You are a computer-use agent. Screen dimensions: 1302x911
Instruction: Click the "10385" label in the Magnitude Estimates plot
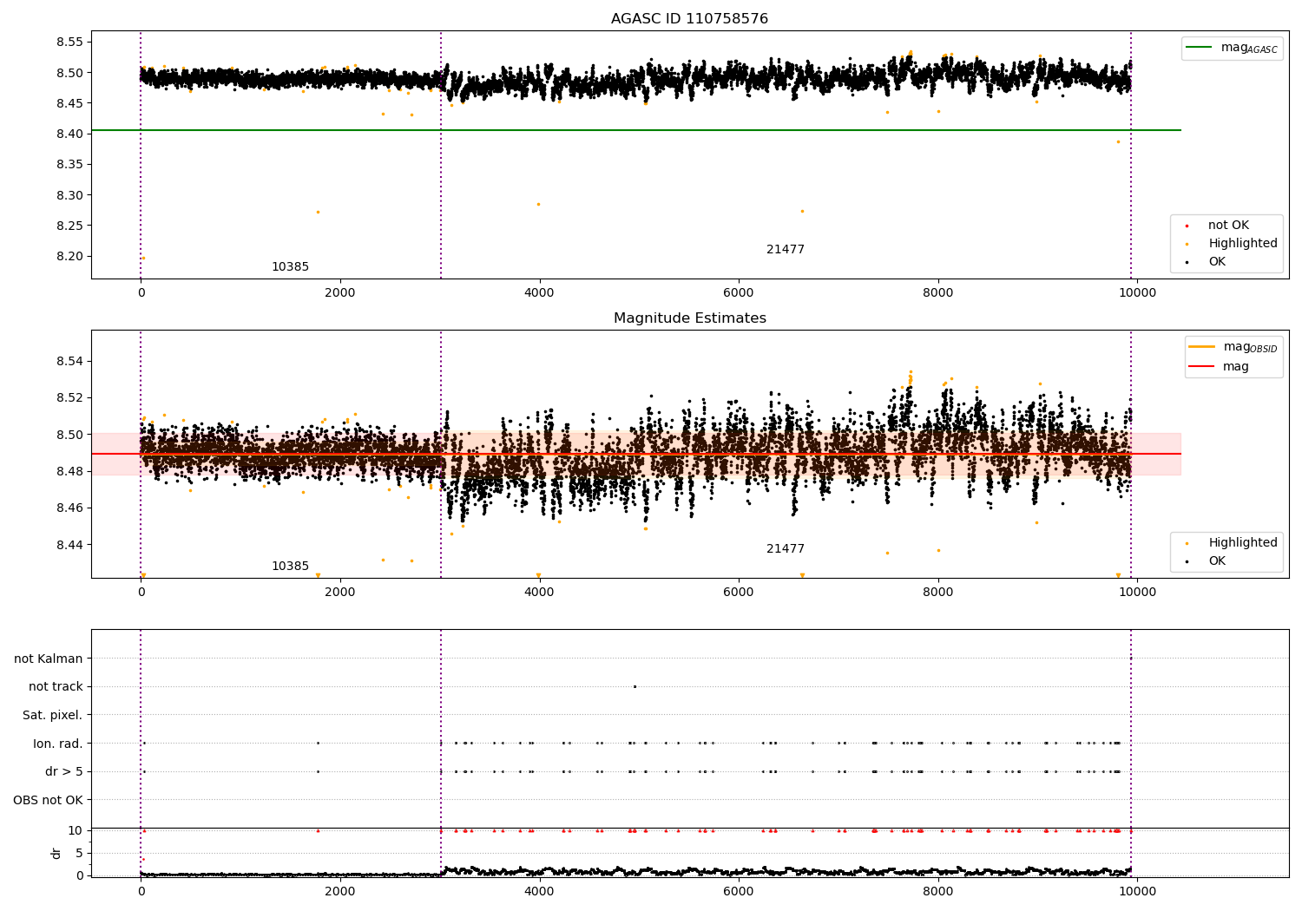point(290,567)
